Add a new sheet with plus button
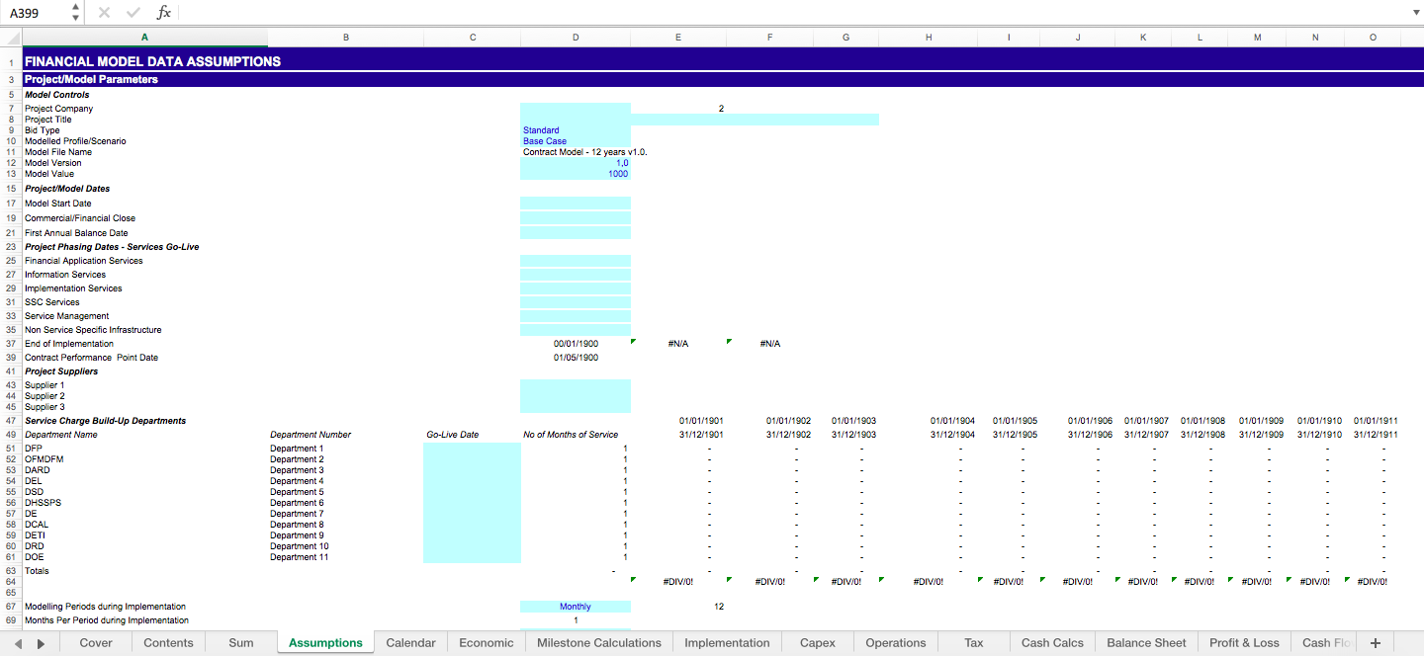The image size is (1424, 656). (x=1375, y=643)
